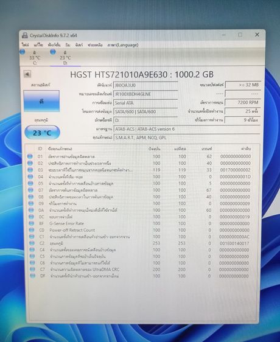
Task: Click raw value 00000000001D in row 04
Action: tap(235, 176)
